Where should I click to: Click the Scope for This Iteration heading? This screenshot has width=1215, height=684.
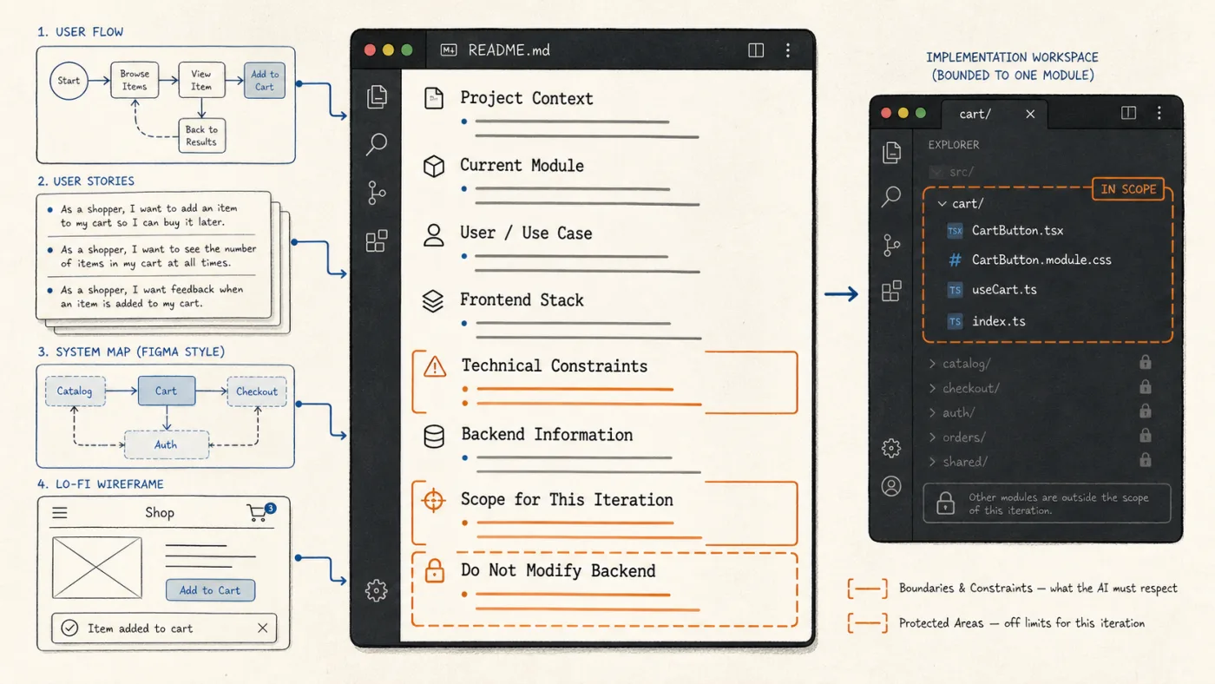567,499
